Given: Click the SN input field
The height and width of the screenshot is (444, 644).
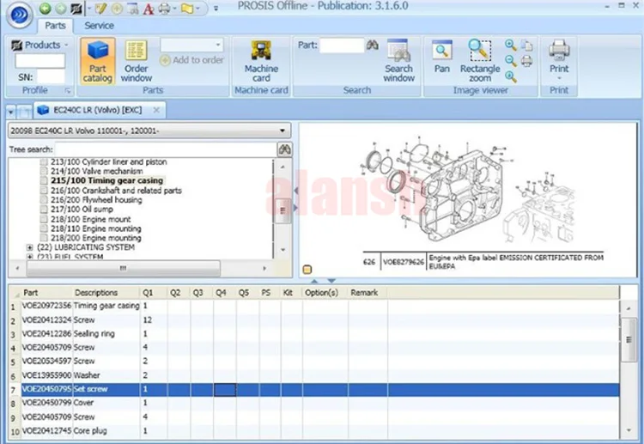Looking at the screenshot, I should pyautogui.click(x=51, y=76).
